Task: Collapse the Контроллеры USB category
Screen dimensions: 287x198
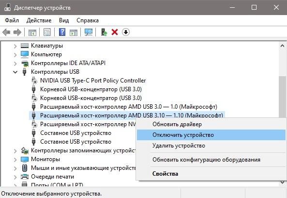Action: point(15,72)
